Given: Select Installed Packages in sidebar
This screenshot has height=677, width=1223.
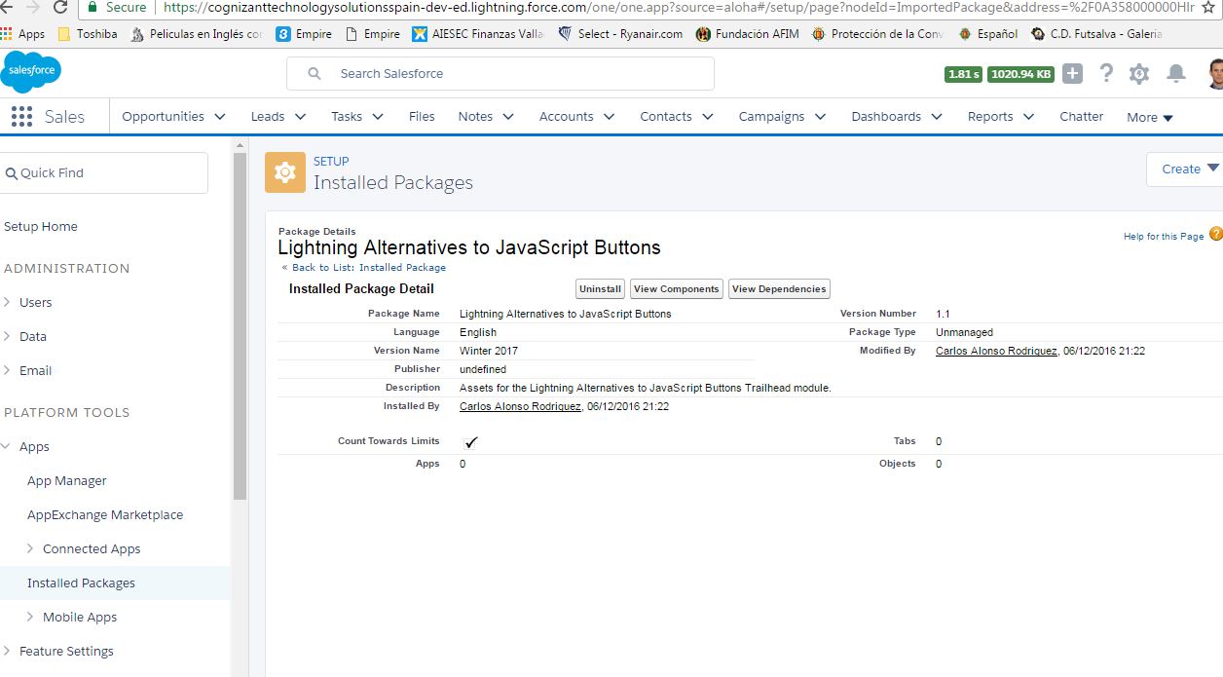Looking at the screenshot, I should pyautogui.click(x=82, y=583).
